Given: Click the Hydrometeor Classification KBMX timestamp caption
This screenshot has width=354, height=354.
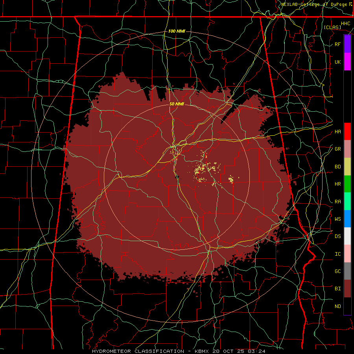Looking at the screenshot, I should coord(179,351).
